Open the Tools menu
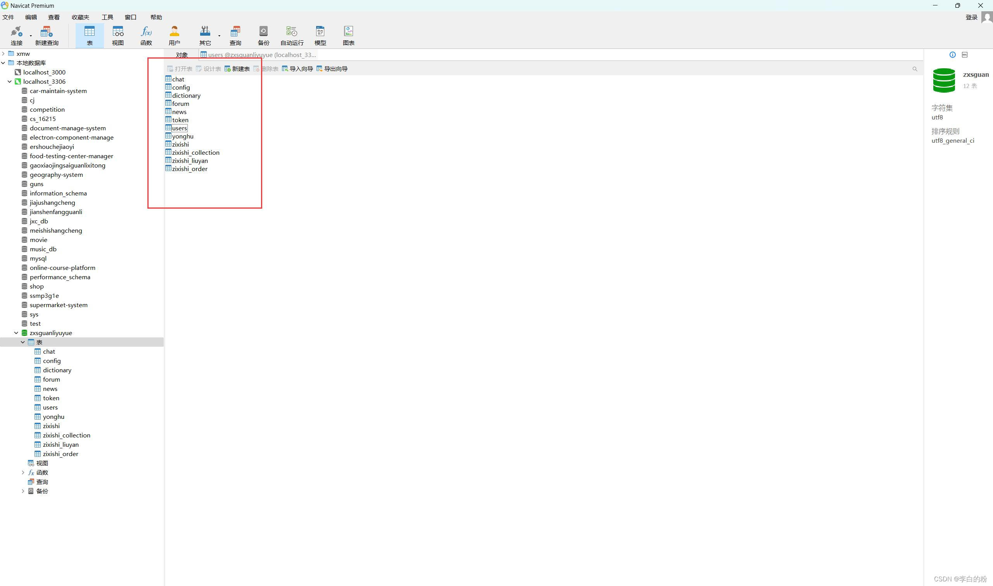This screenshot has height=586, width=993. click(107, 17)
